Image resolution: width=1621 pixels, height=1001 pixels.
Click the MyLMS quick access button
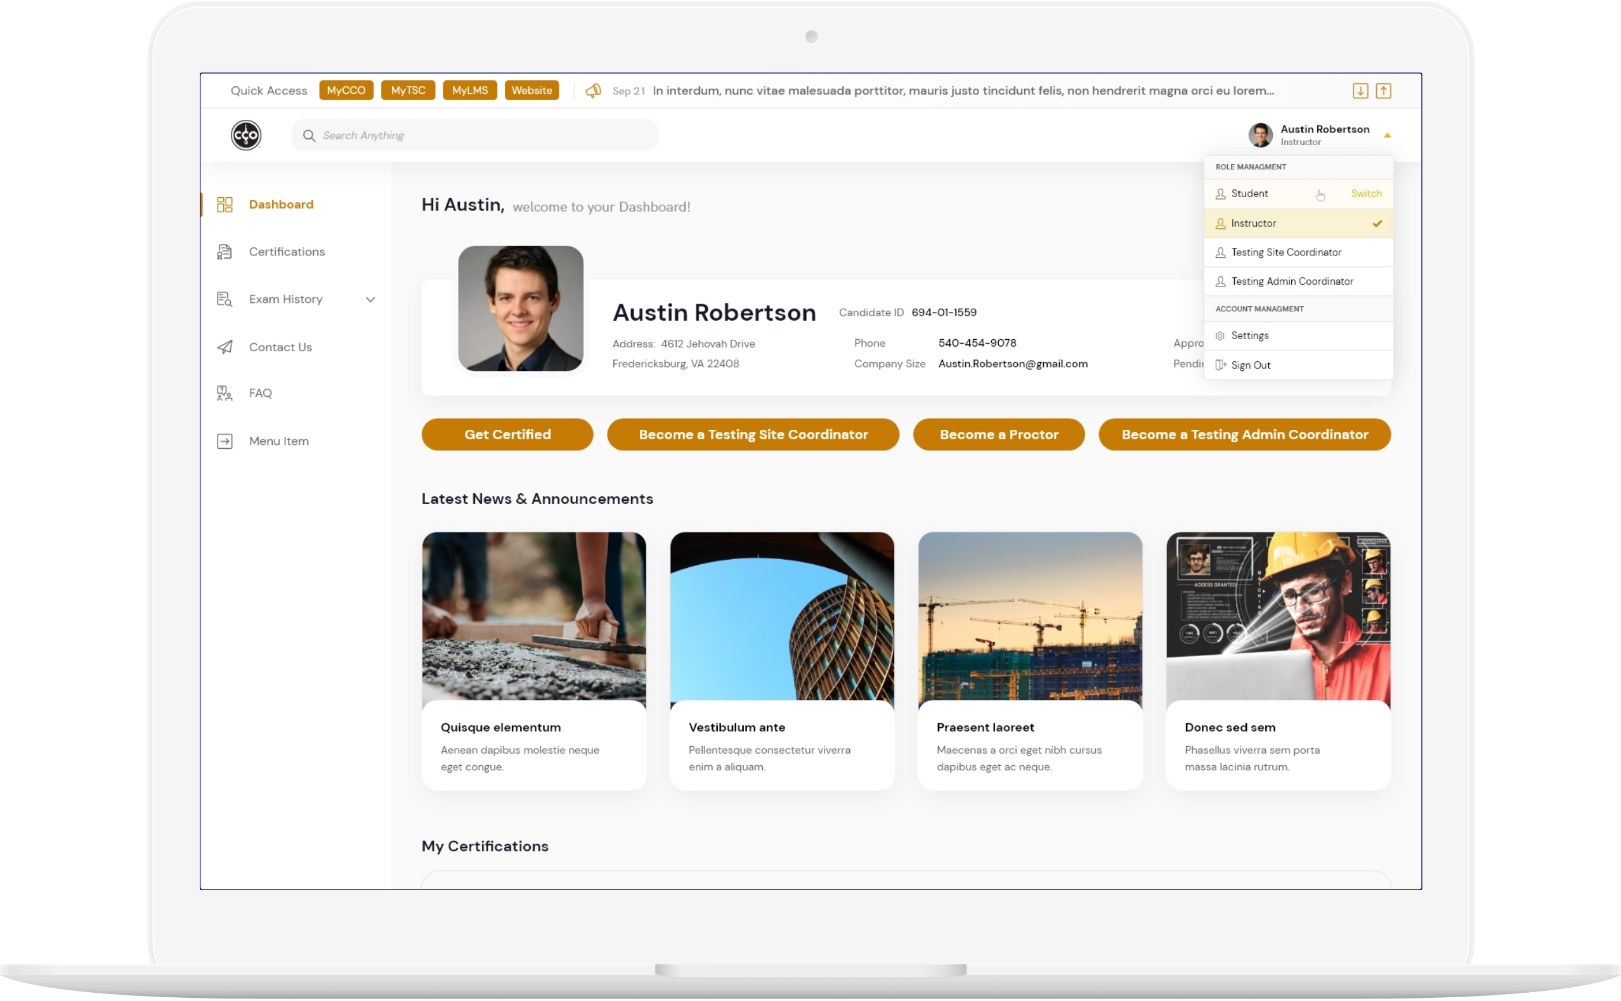[x=469, y=90]
